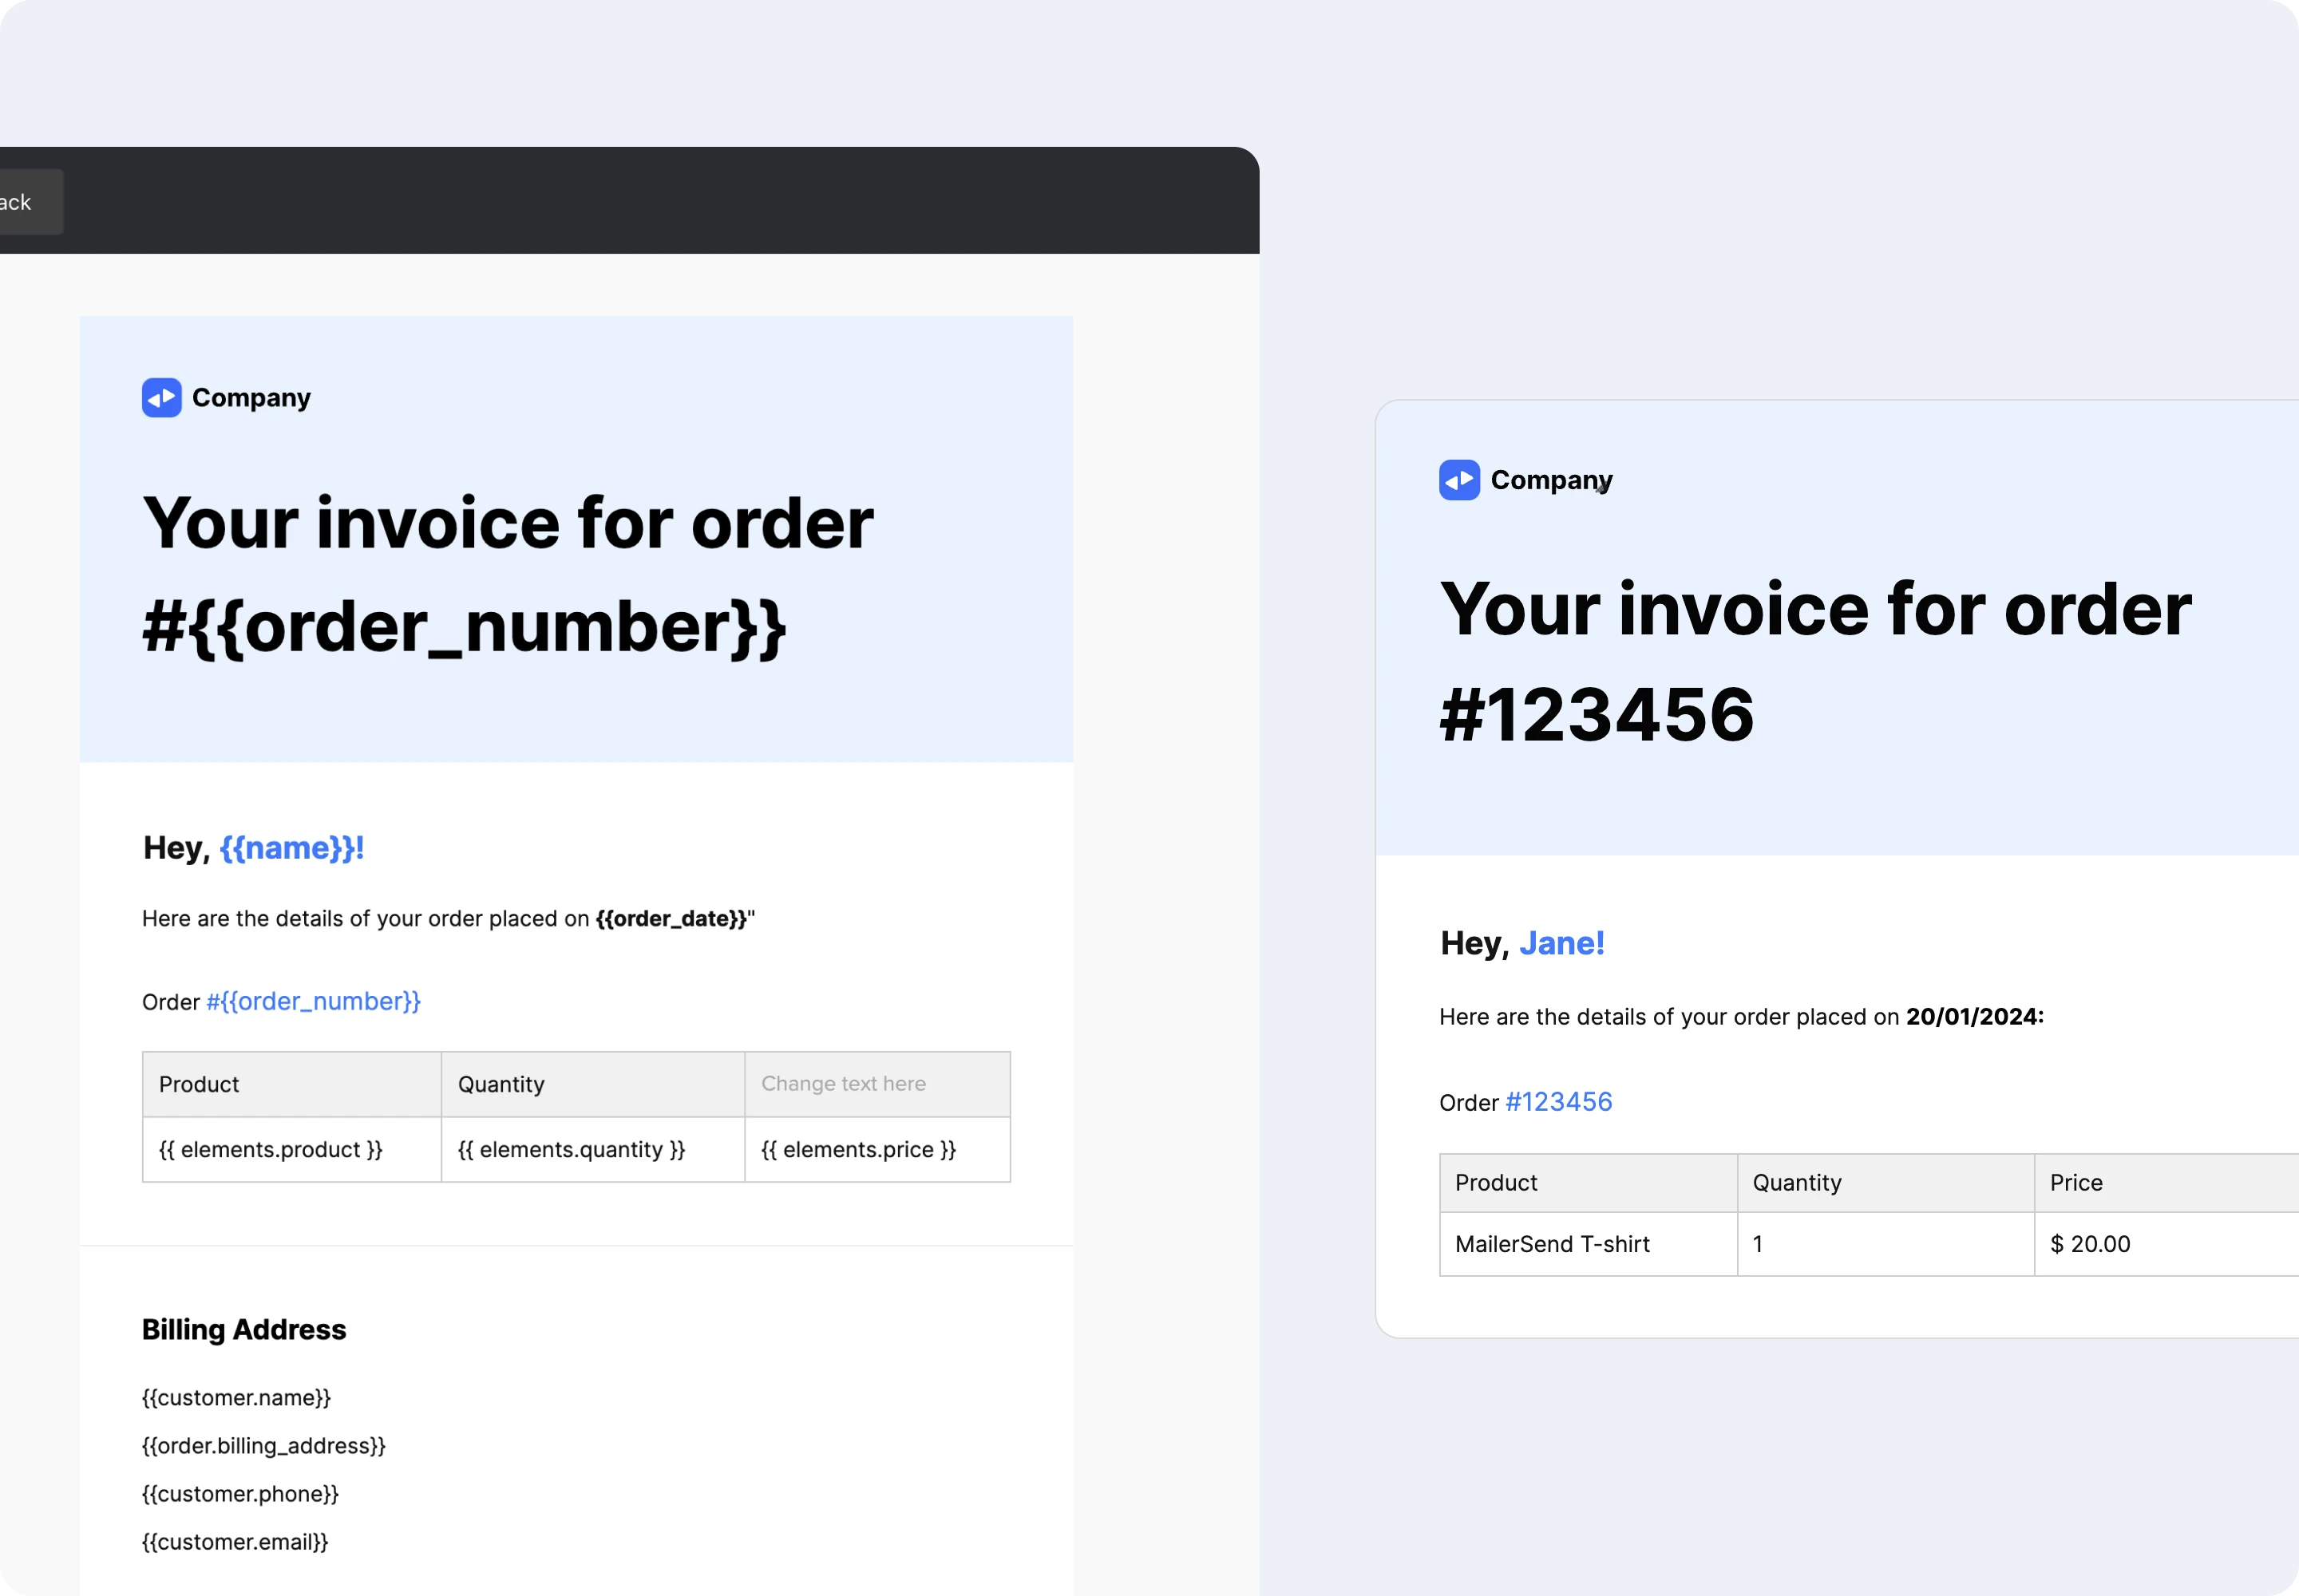Click the {{ elements.price }} table cell
This screenshot has height=1596, width=2299.
point(877,1150)
